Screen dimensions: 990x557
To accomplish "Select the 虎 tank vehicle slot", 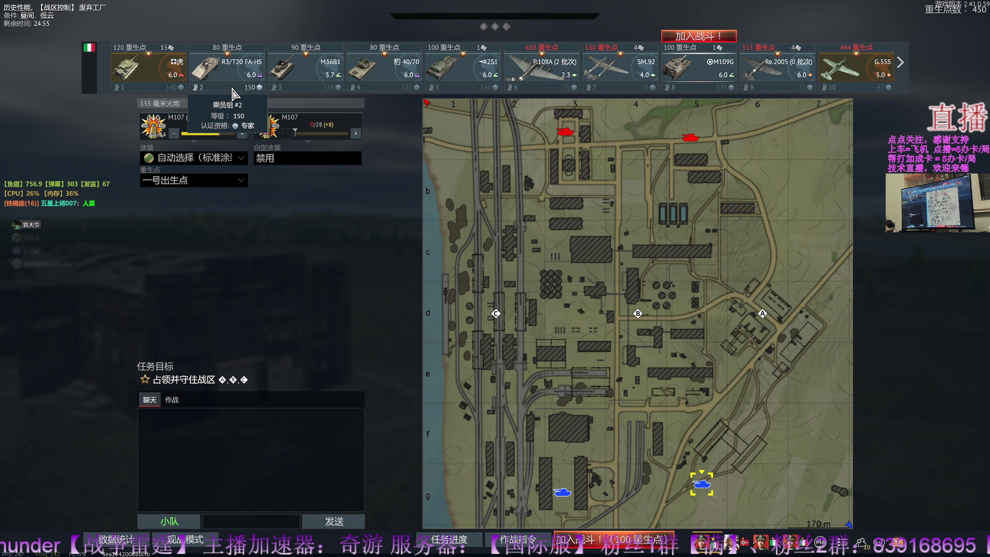I will pyautogui.click(x=148, y=68).
